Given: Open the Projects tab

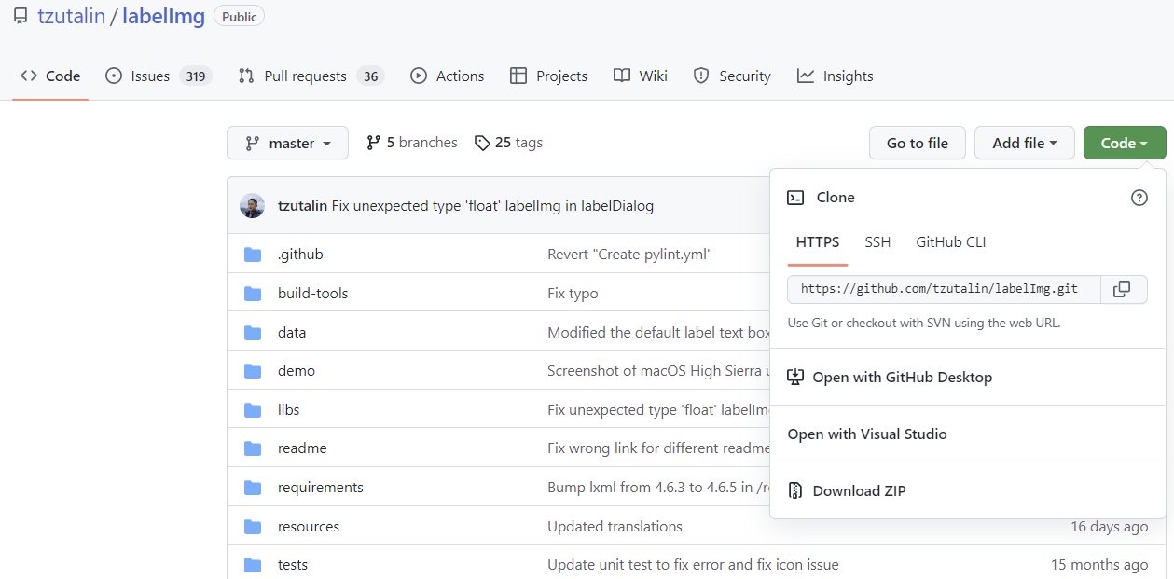Looking at the screenshot, I should pos(549,76).
